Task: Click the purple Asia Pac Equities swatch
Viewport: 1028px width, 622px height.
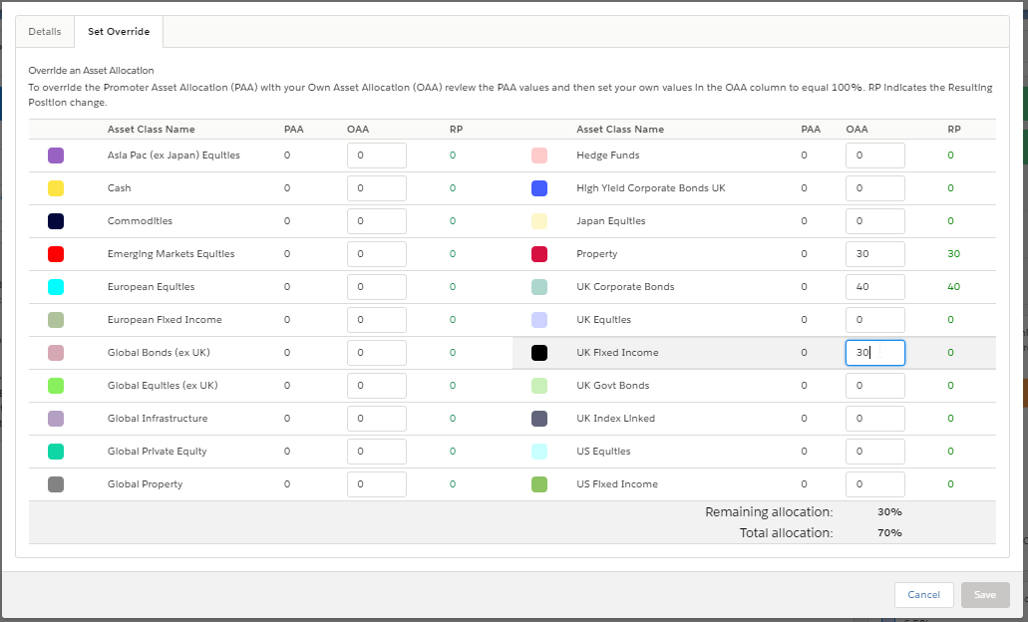Action: click(56, 155)
